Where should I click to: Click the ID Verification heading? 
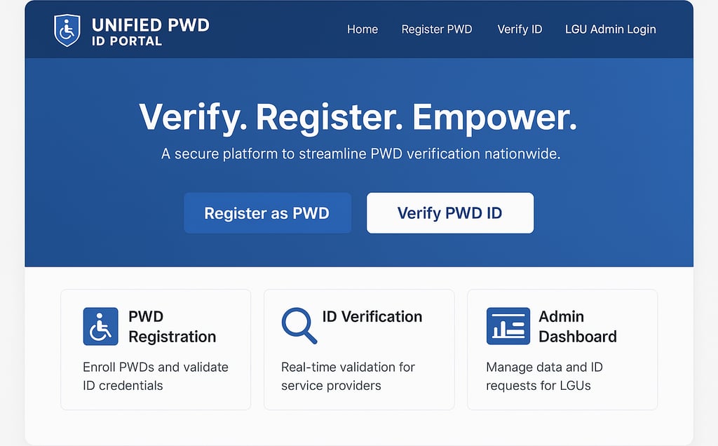372,316
